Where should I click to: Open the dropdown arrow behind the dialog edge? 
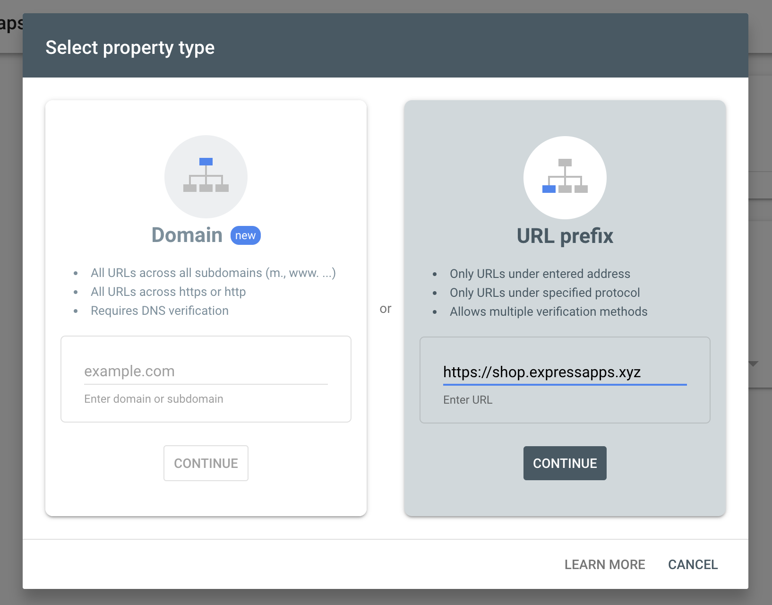pyautogui.click(x=755, y=364)
